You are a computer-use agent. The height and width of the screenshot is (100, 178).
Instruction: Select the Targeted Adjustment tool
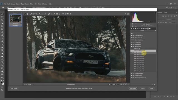pyautogui.click(x=36, y=14)
